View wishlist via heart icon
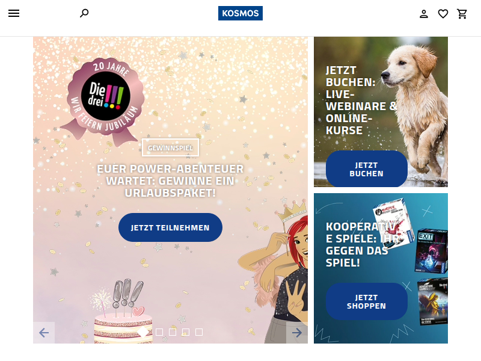 pos(443,14)
